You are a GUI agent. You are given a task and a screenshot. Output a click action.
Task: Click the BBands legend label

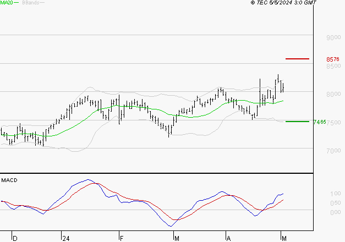click(31, 3)
